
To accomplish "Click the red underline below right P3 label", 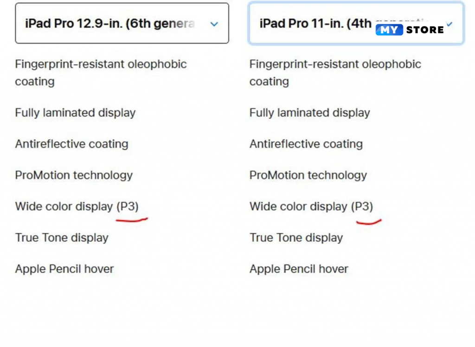I will [367, 221].
